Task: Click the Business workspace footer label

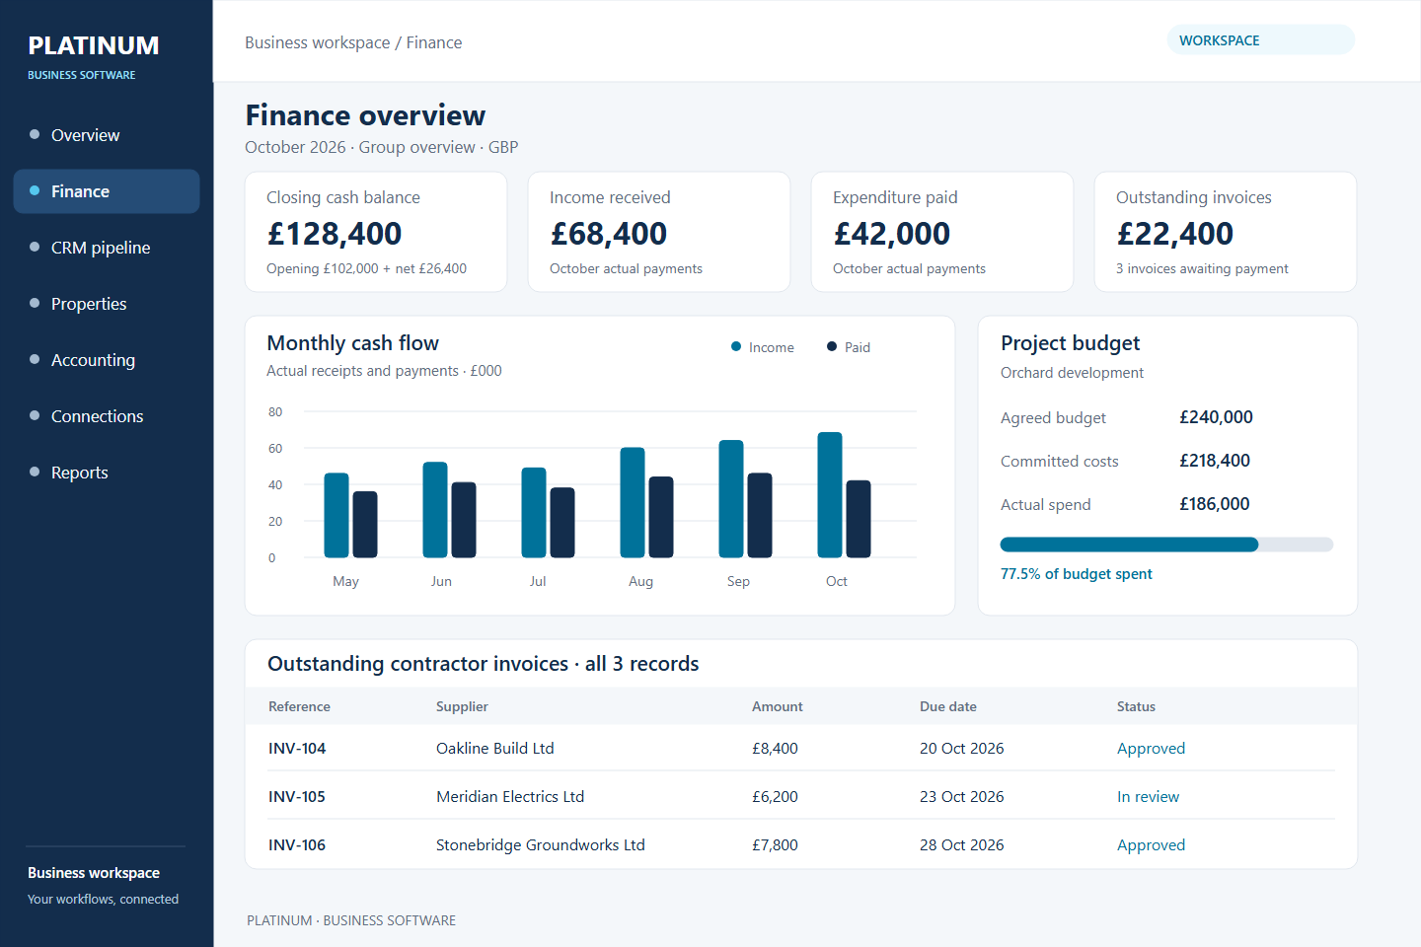Action: 94,873
